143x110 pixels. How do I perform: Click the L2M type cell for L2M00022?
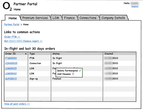point(32,74)
